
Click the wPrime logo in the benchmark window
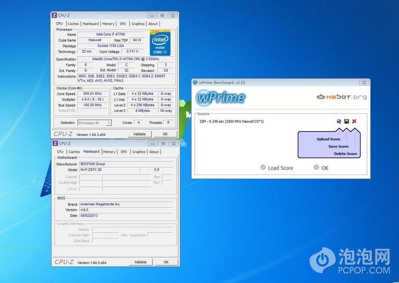220,97
